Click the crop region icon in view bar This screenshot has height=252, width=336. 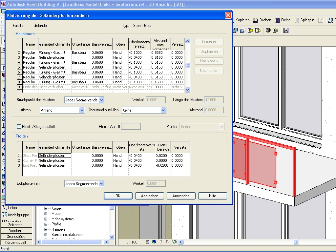pos(168,242)
